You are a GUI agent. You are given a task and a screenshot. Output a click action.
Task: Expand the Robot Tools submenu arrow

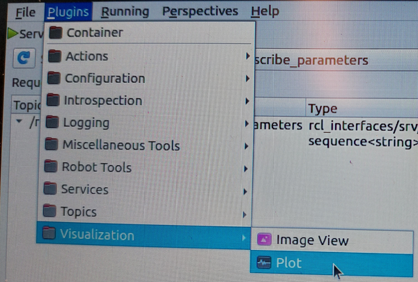point(246,169)
